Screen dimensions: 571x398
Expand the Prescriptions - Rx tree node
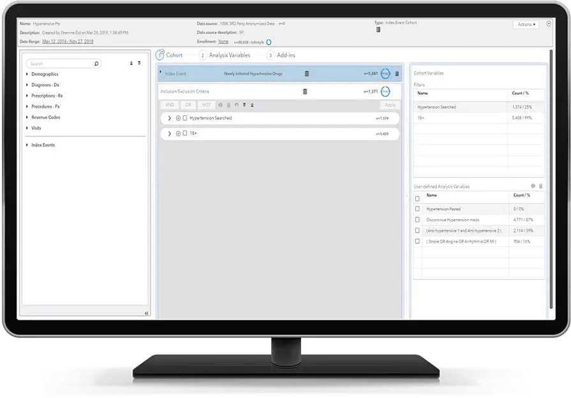pyautogui.click(x=27, y=96)
